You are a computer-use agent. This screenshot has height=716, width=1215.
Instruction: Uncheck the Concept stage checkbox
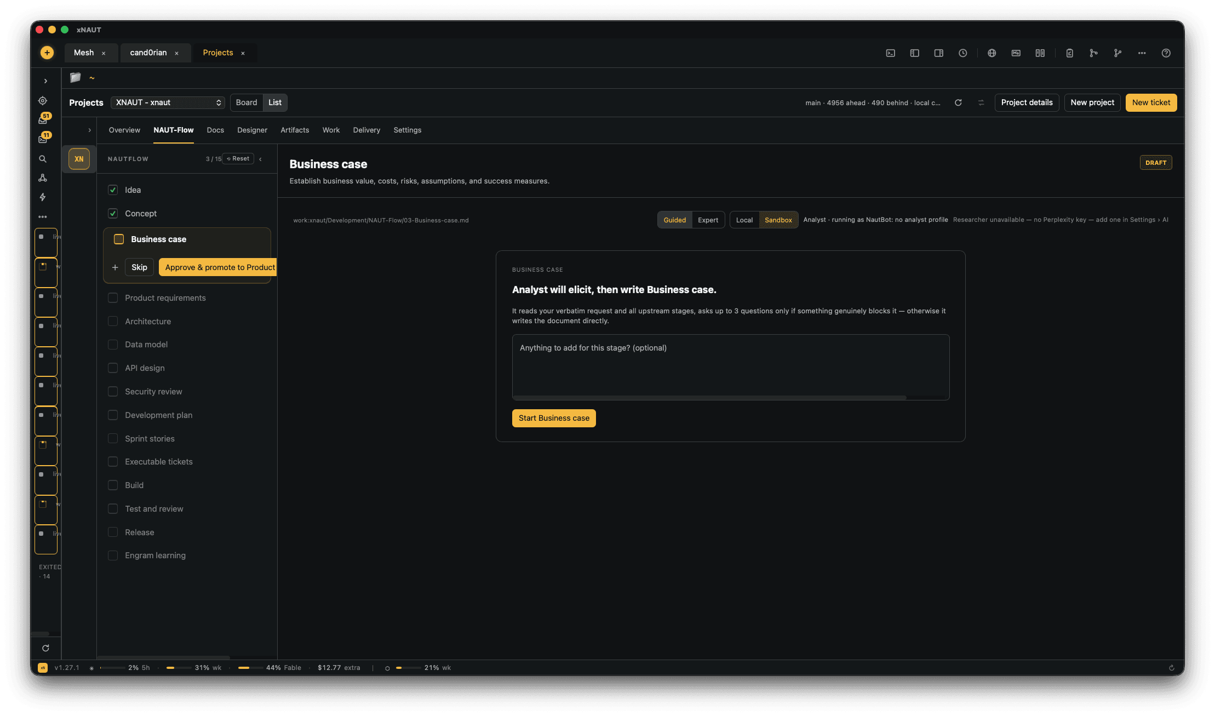[113, 214]
